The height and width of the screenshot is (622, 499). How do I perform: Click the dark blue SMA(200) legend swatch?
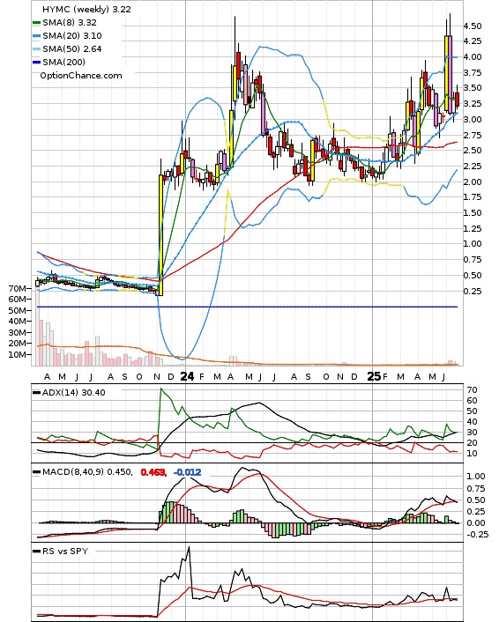36,63
